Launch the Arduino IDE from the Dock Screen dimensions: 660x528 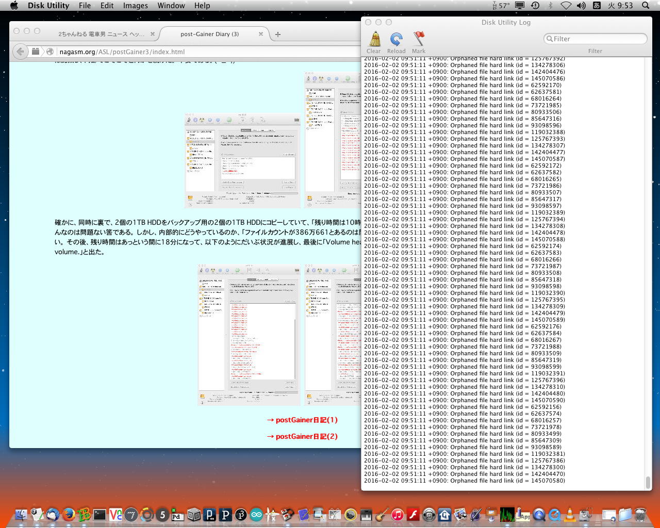click(x=256, y=514)
